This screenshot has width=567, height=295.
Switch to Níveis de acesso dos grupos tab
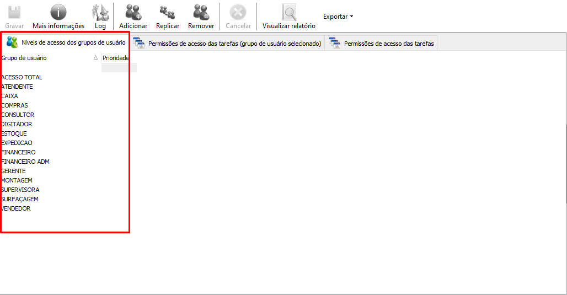(66, 42)
